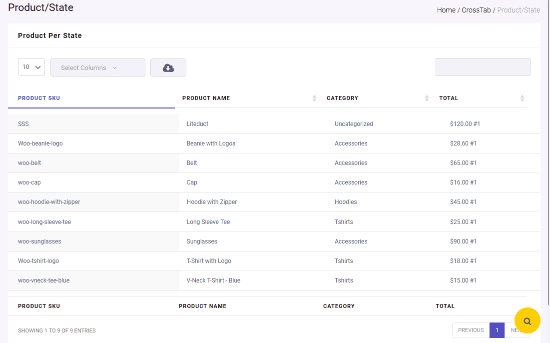Open CrossTab breadcrumb link
The image size is (550, 343).
point(476,10)
